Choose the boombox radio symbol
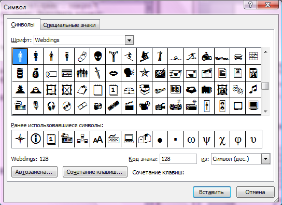This screenshot has height=205, width=282. 176,106
